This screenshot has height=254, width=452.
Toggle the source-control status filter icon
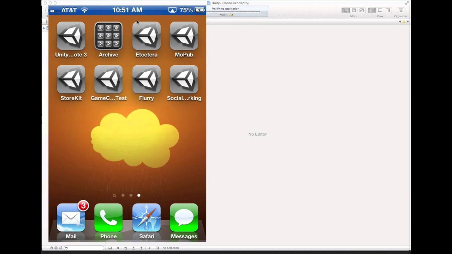pyautogui.click(x=56, y=248)
